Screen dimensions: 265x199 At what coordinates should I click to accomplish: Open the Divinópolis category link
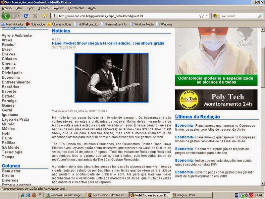[12, 73]
